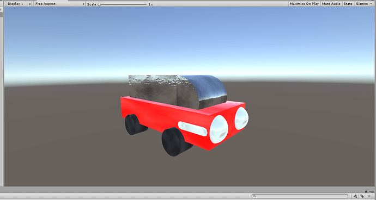Click the Search by Label tag icon

pyautogui.click(x=362, y=196)
